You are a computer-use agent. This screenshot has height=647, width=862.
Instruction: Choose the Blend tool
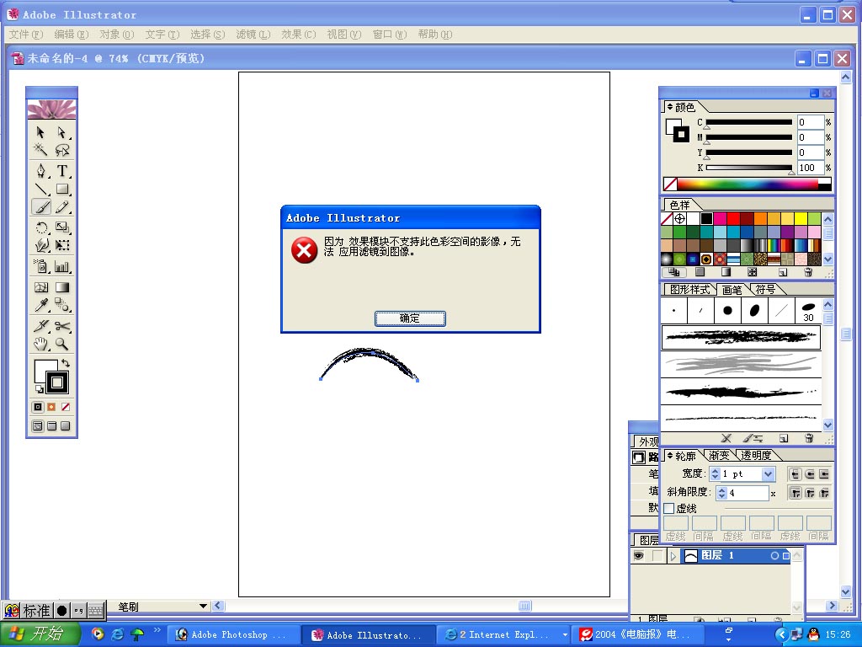pyautogui.click(x=61, y=305)
